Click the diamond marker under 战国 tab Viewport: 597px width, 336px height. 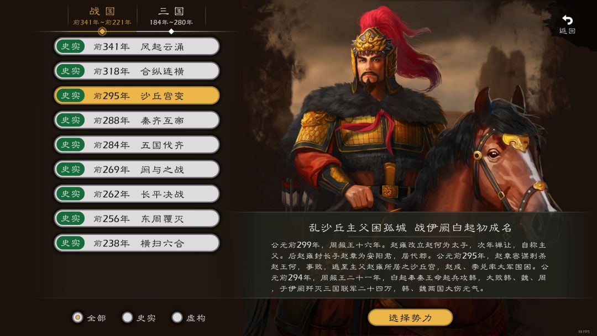pos(102,31)
